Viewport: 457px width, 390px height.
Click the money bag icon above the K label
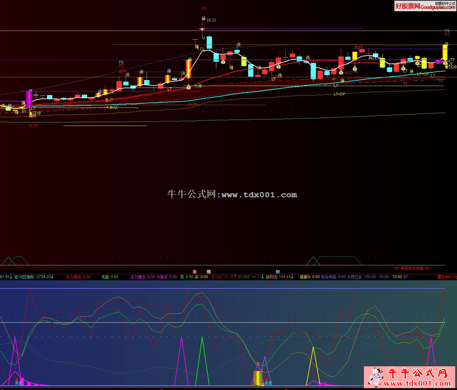coord(355,69)
